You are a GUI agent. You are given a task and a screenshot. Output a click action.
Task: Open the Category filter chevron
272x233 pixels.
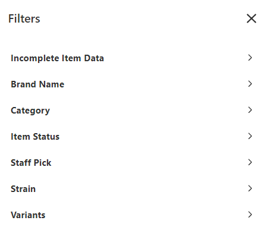(250, 110)
